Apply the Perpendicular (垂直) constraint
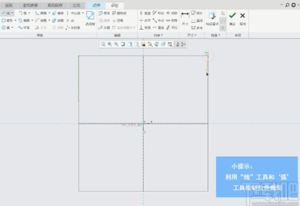 click(x=145, y=28)
